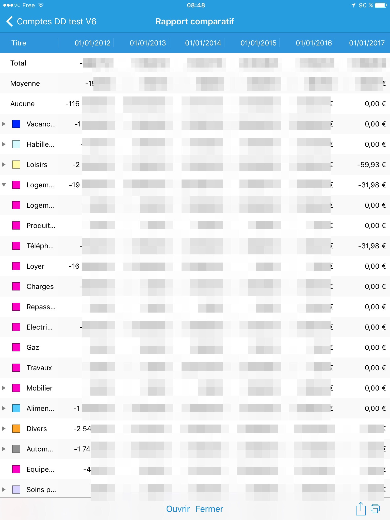Tap Ouvrir to open all categories

178,509
